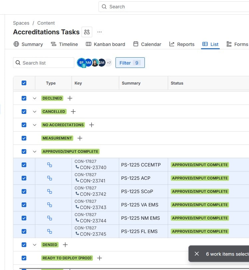The image size is (249, 270).
Task: Dismiss the work items selected toast
Action: pos(197,254)
